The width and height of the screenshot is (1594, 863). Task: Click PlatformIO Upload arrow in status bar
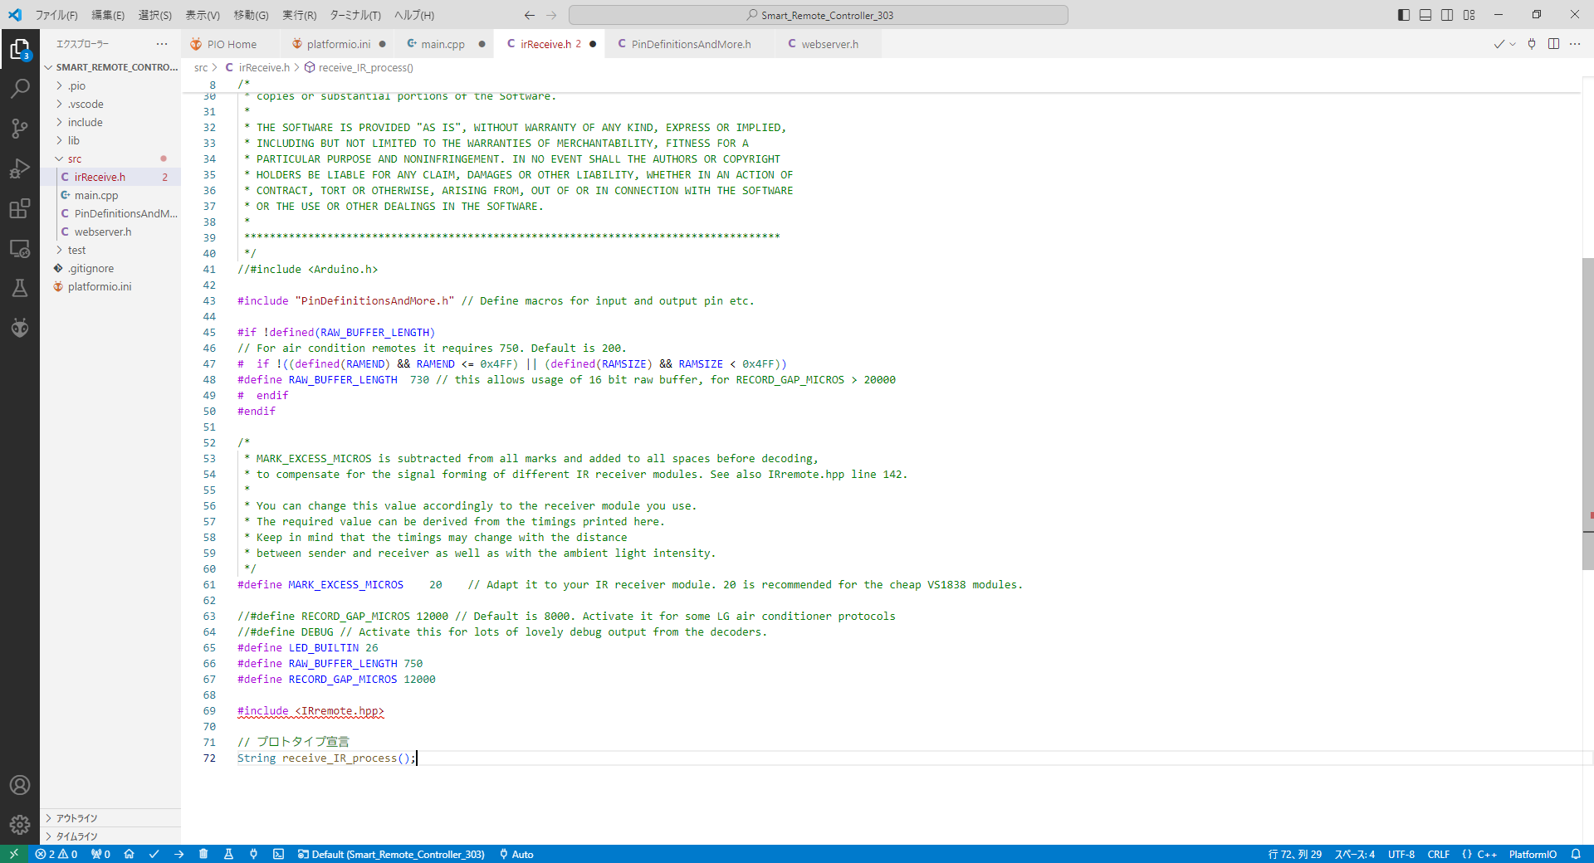[x=179, y=854]
